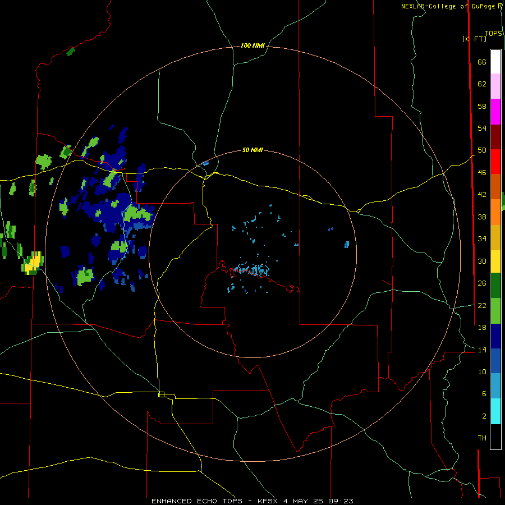Screen dimensions: 505x505
Task: Click the orange 38-42 kft legend swatch
Action: [x=495, y=212]
